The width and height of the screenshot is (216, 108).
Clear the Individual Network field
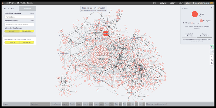click(32, 13)
